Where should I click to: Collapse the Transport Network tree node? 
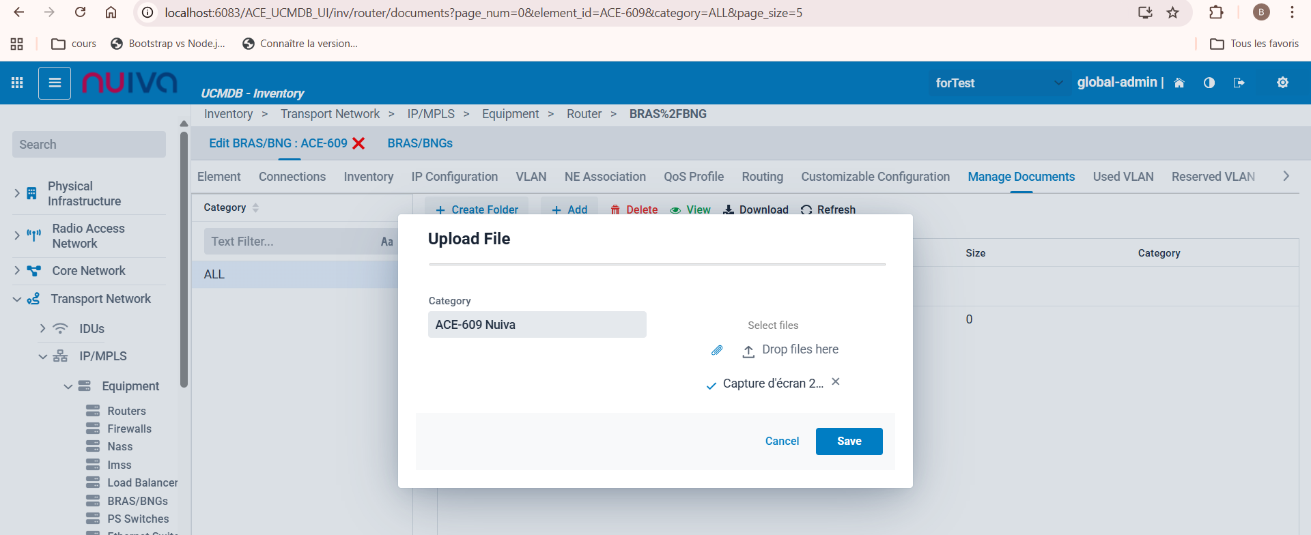17,299
